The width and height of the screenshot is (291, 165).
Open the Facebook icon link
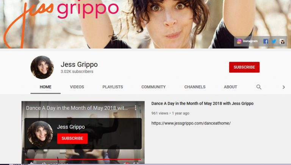point(266,41)
